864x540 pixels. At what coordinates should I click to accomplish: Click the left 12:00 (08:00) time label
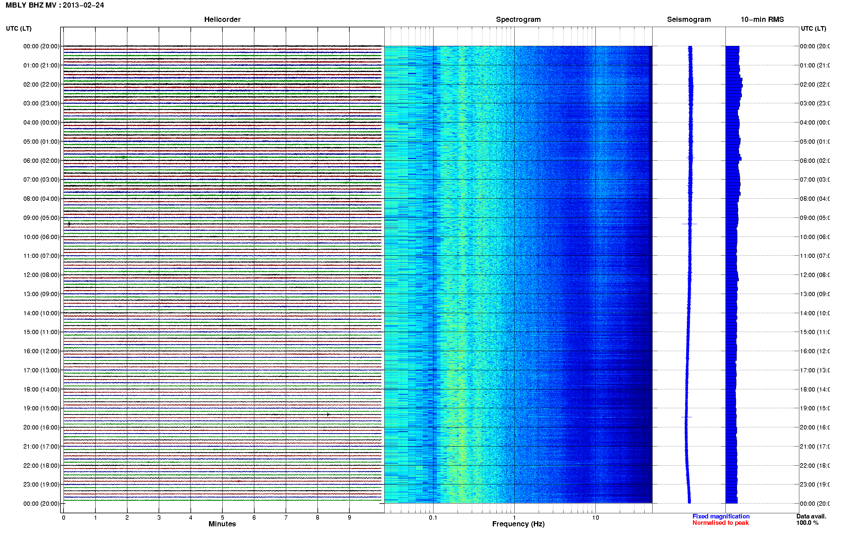(41, 275)
